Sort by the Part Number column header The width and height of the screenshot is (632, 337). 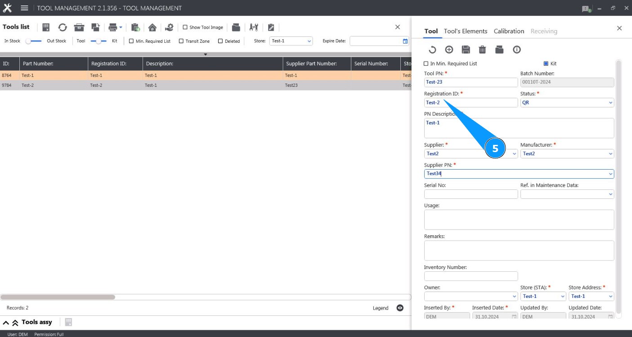click(x=54, y=63)
